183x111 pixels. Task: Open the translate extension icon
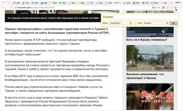(x=175, y=7)
